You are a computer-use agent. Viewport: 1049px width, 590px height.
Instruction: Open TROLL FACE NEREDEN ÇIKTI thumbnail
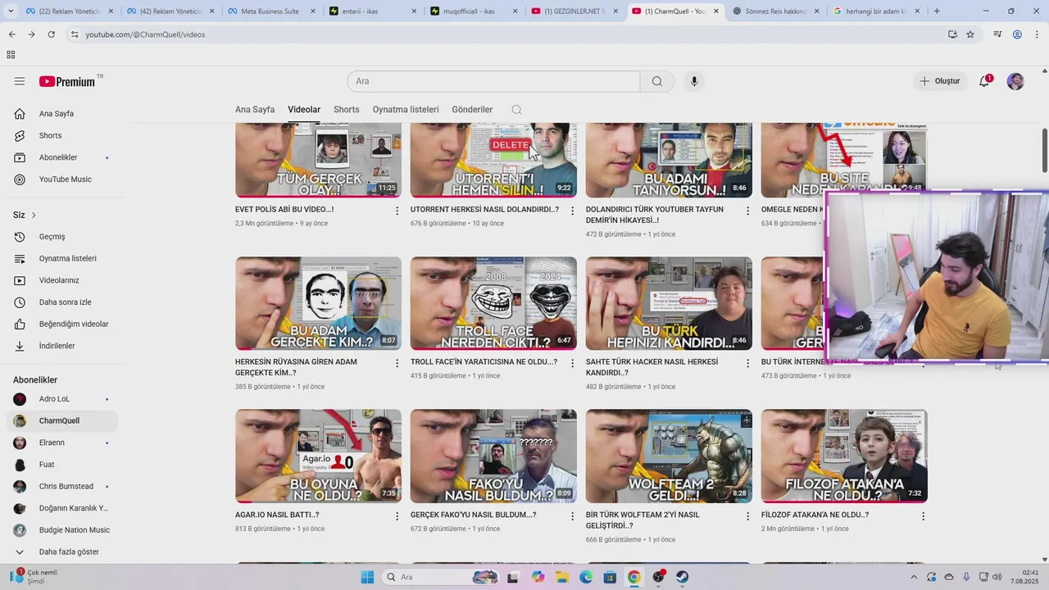click(493, 303)
